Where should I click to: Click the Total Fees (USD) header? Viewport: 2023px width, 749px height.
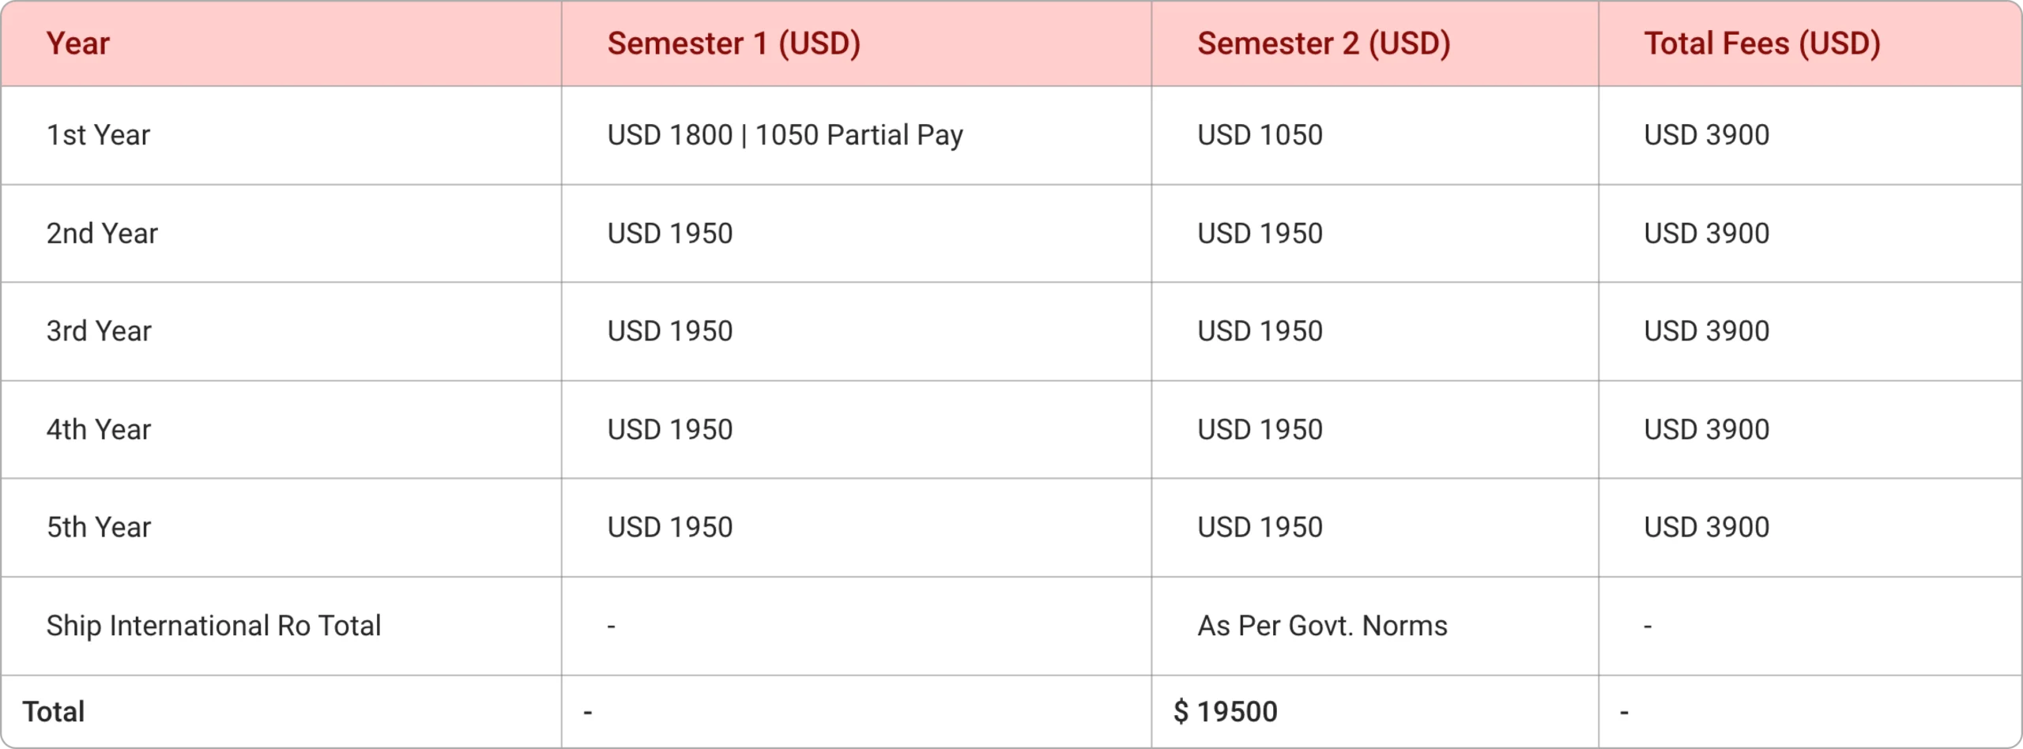point(1762,43)
